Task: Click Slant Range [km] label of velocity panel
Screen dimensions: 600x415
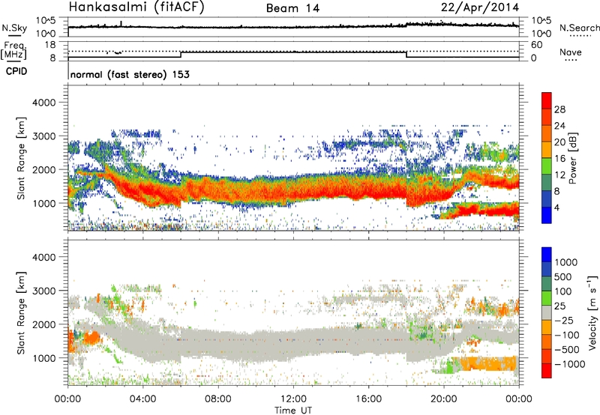Action: pyautogui.click(x=21, y=312)
